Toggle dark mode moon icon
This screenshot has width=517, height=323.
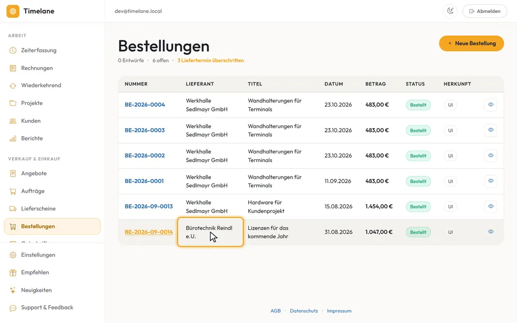[x=450, y=11]
